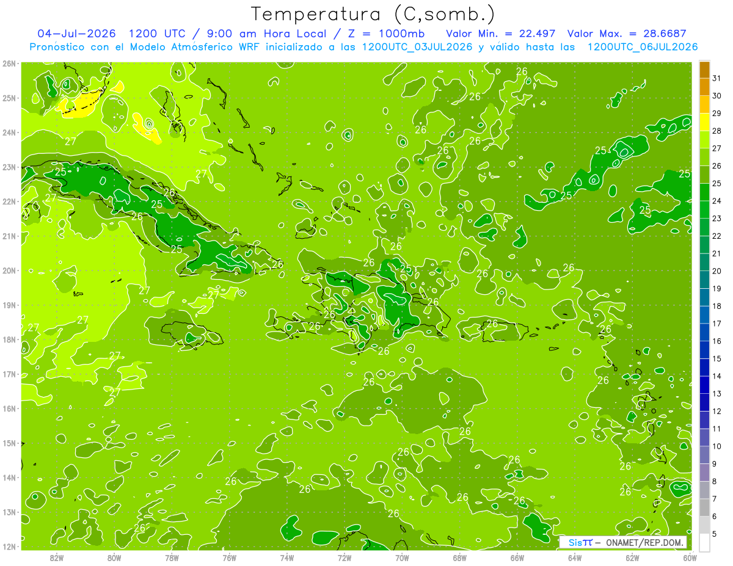Click the "60W" longitude axis label
This screenshot has height=566, width=733.
pyautogui.click(x=690, y=557)
